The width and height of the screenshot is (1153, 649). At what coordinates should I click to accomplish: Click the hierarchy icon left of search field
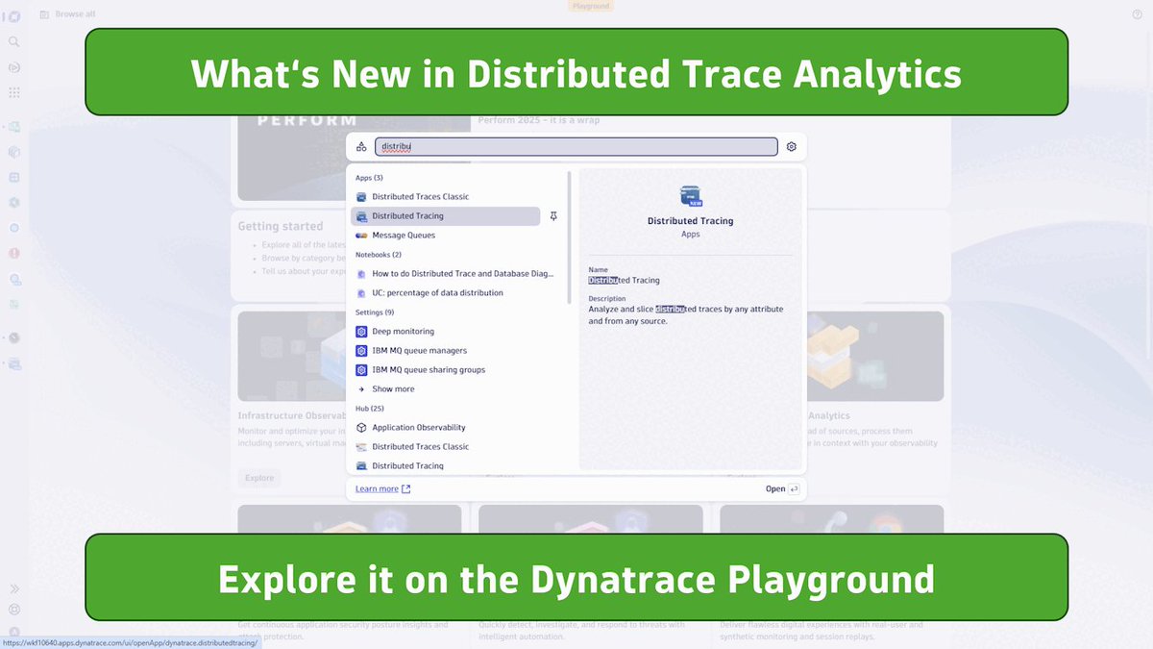tap(361, 146)
